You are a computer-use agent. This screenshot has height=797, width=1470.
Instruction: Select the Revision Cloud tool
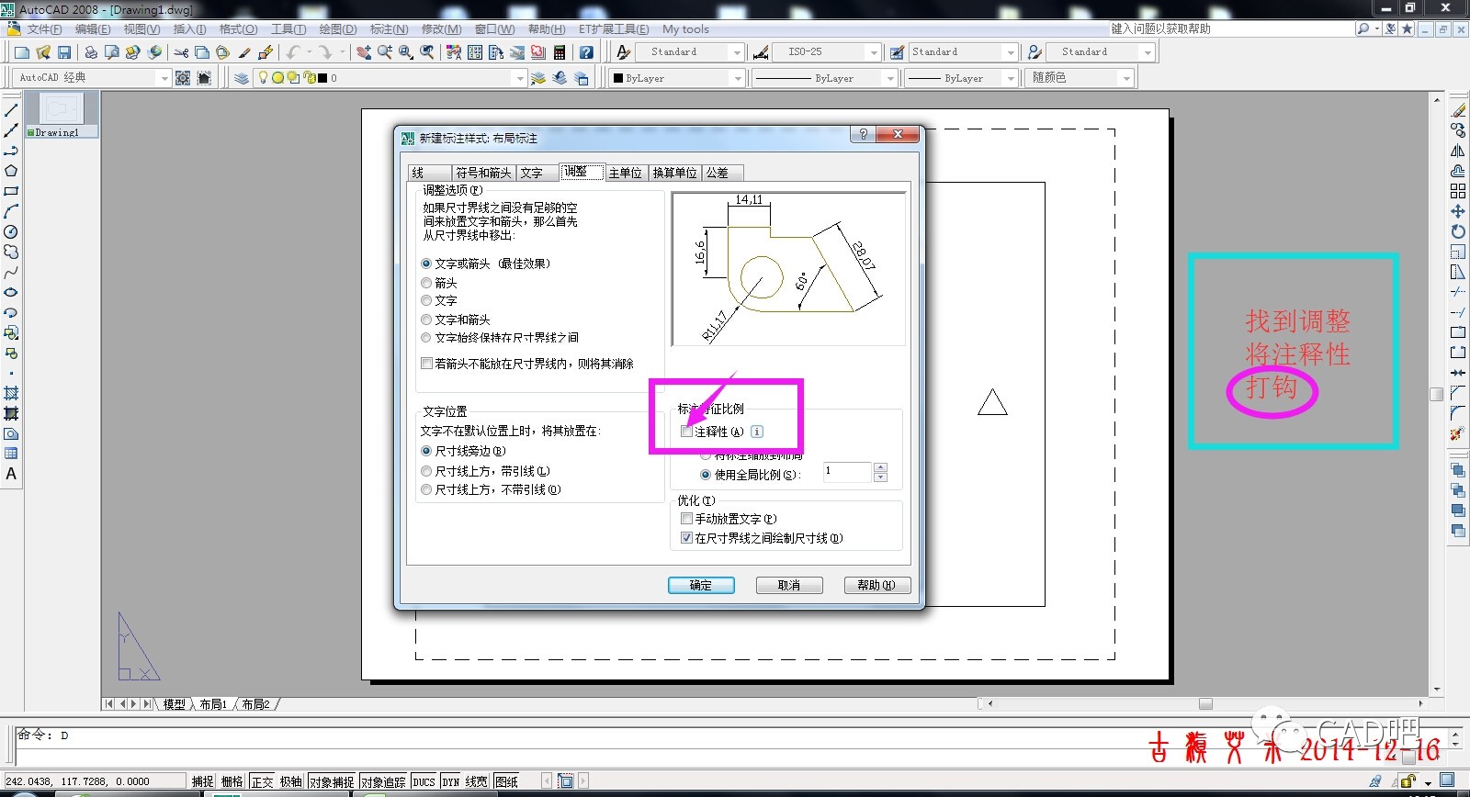tap(11, 252)
